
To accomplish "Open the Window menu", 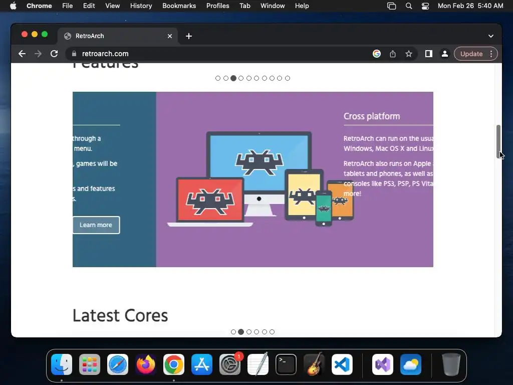I will click(x=273, y=6).
